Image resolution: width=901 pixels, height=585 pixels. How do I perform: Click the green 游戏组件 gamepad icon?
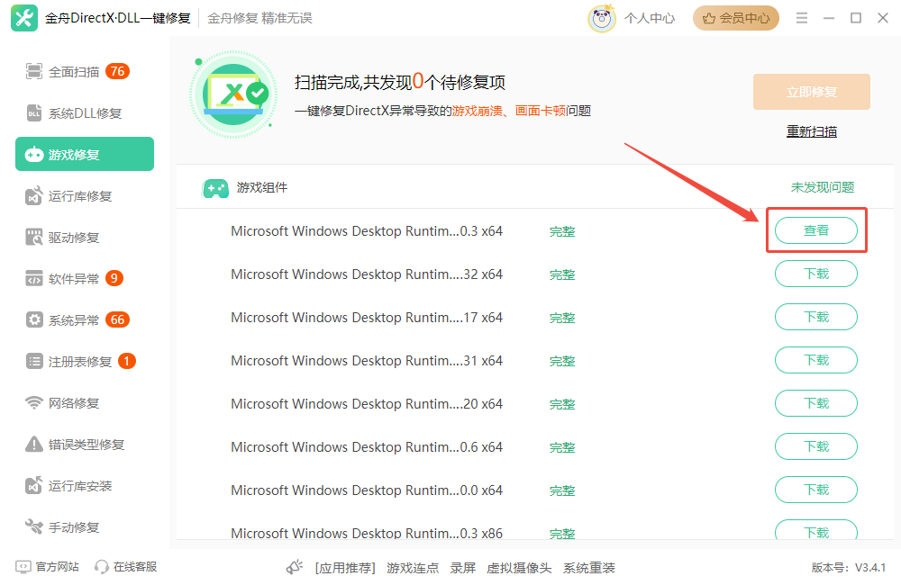pyautogui.click(x=215, y=188)
